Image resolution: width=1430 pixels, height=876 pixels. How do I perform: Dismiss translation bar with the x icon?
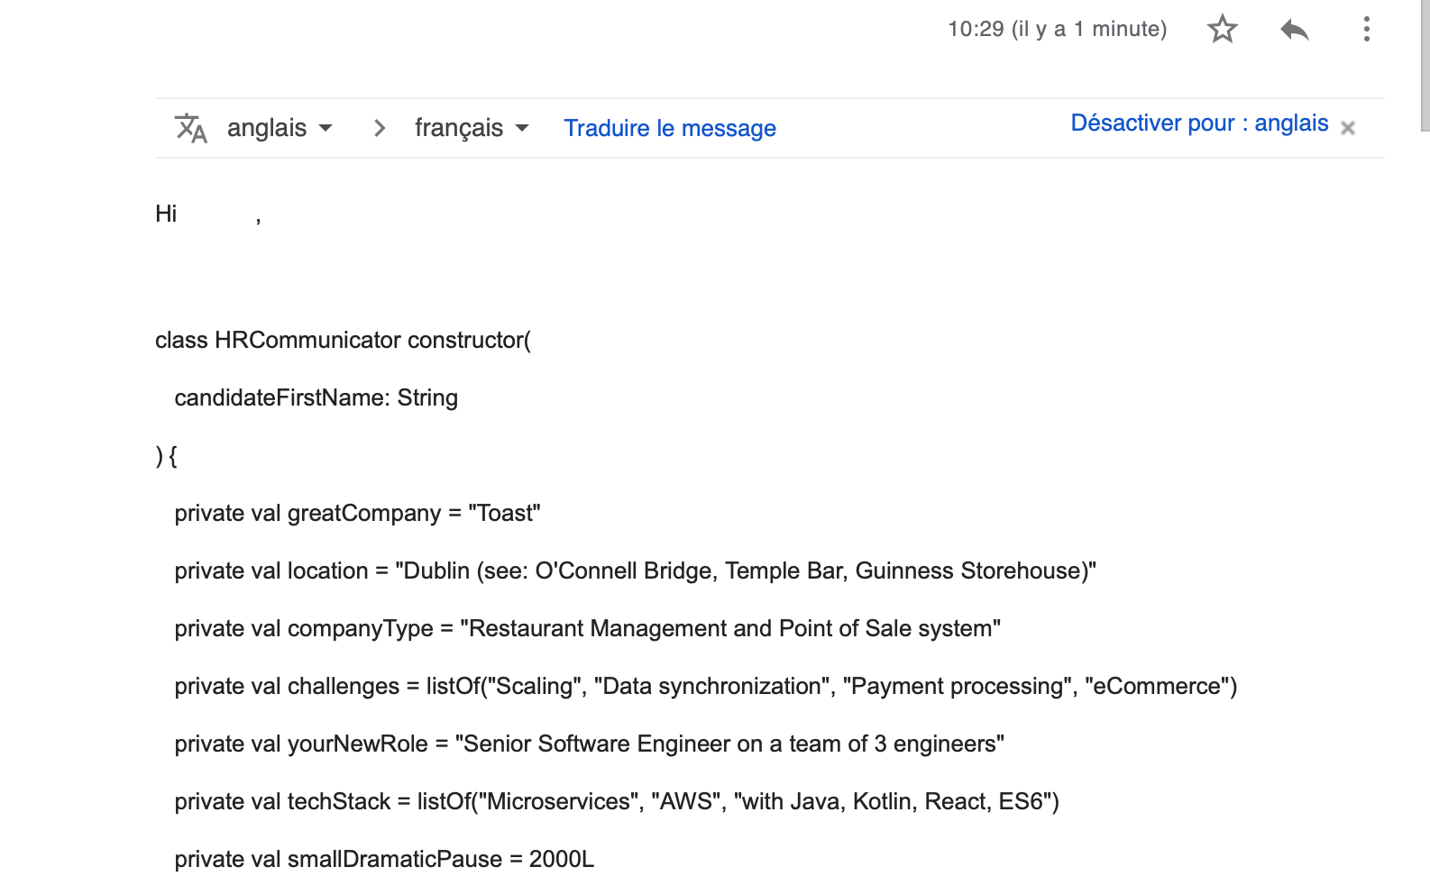click(1348, 128)
